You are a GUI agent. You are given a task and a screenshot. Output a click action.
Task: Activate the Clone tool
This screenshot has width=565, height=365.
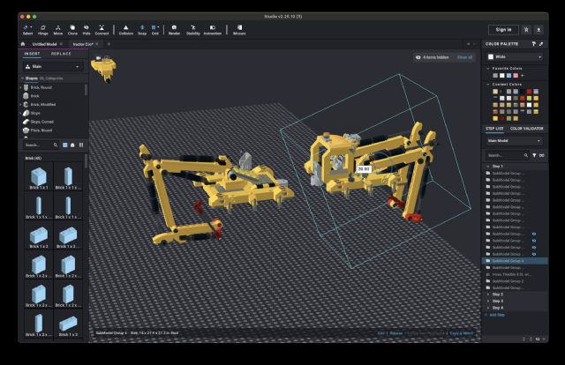[71, 28]
